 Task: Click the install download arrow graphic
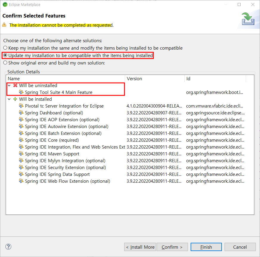pos(248,19)
